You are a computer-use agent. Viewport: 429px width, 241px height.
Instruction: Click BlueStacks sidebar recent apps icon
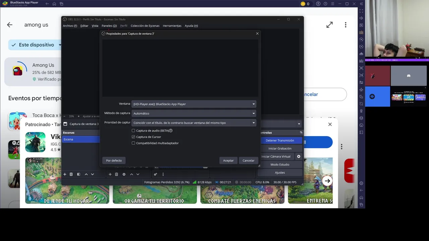pyautogui.click(x=361, y=205)
